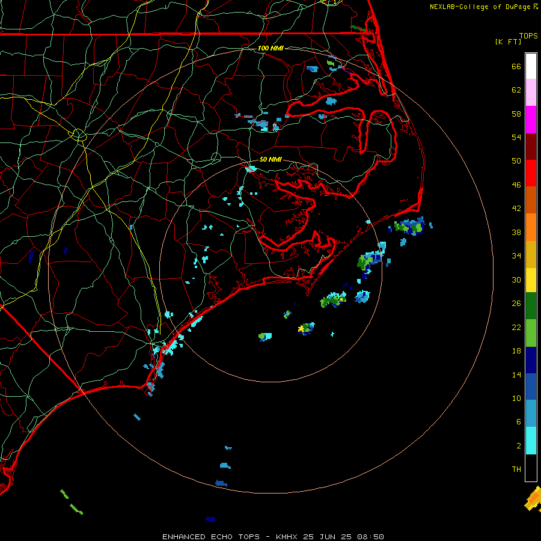This screenshot has height=541, width=541.
Task: Click the 10 legend scale value
Action: pyautogui.click(x=516, y=398)
